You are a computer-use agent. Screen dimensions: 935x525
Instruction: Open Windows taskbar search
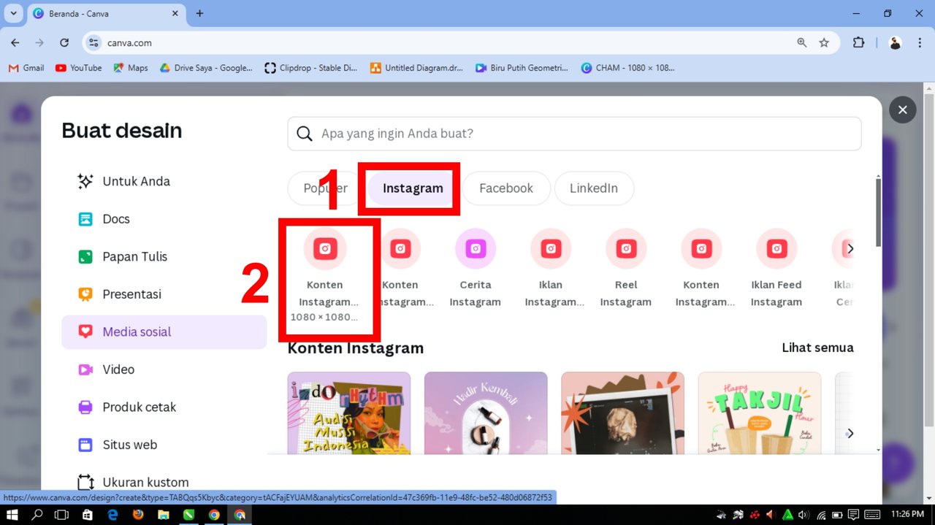[x=37, y=515]
